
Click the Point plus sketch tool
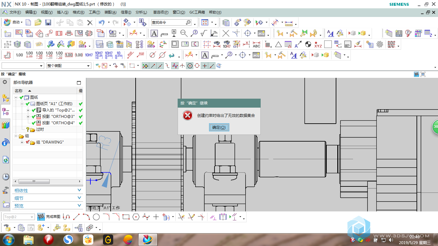[156, 217]
